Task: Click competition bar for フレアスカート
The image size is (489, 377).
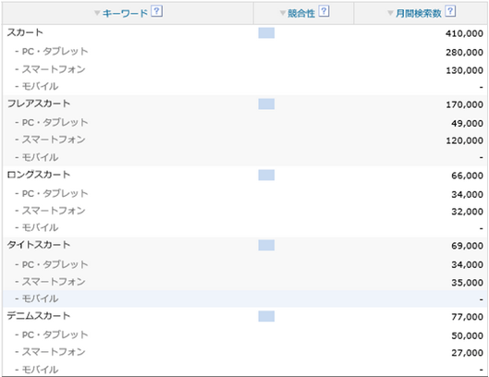Action: (266, 104)
